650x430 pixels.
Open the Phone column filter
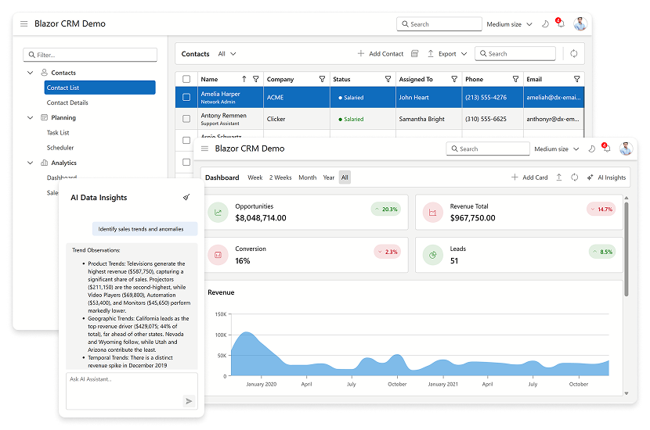pos(515,79)
